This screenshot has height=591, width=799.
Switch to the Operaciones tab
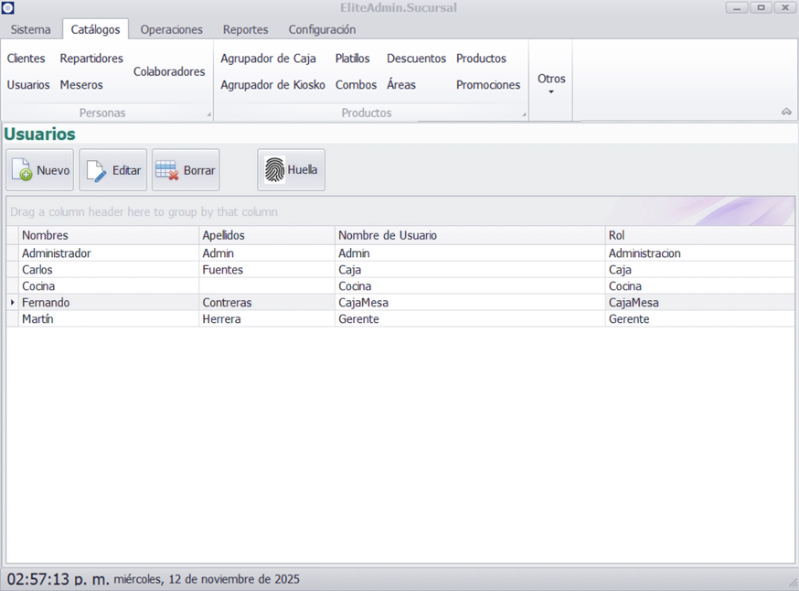pyautogui.click(x=171, y=29)
